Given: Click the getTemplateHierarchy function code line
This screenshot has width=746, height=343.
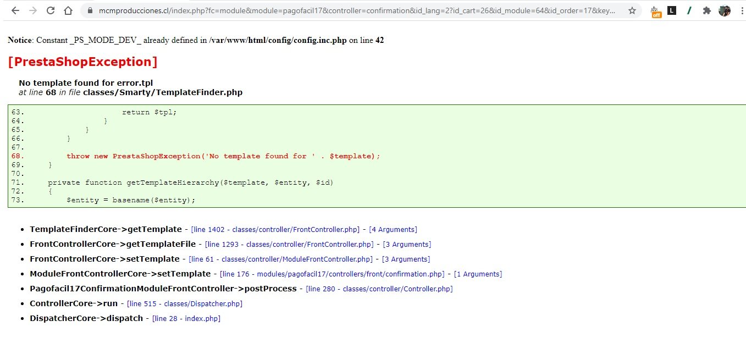Looking at the screenshot, I should (191, 182).
